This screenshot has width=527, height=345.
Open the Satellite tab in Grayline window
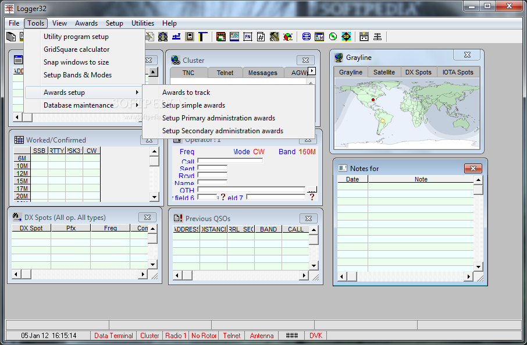click(x=384, y=72)
